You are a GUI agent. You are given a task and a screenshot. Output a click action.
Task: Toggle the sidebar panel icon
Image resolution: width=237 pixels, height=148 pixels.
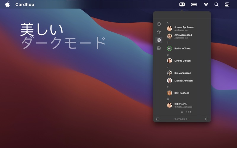pos(158,119)
